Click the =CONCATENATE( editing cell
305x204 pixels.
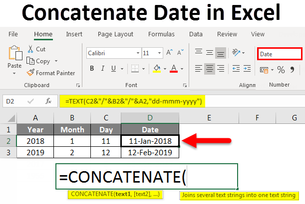147,177
